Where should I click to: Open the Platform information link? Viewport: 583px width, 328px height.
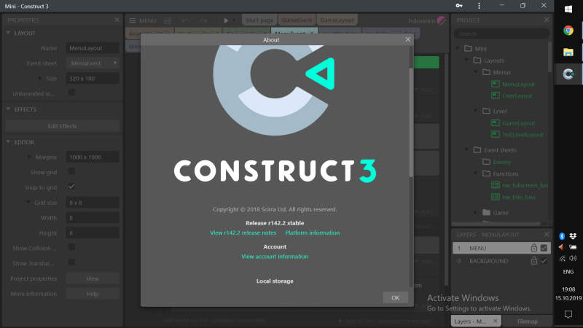pyautogui.click(x=313, y=233)
